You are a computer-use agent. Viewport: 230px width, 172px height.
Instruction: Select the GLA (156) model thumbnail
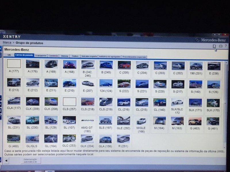[x=106, y=139]
